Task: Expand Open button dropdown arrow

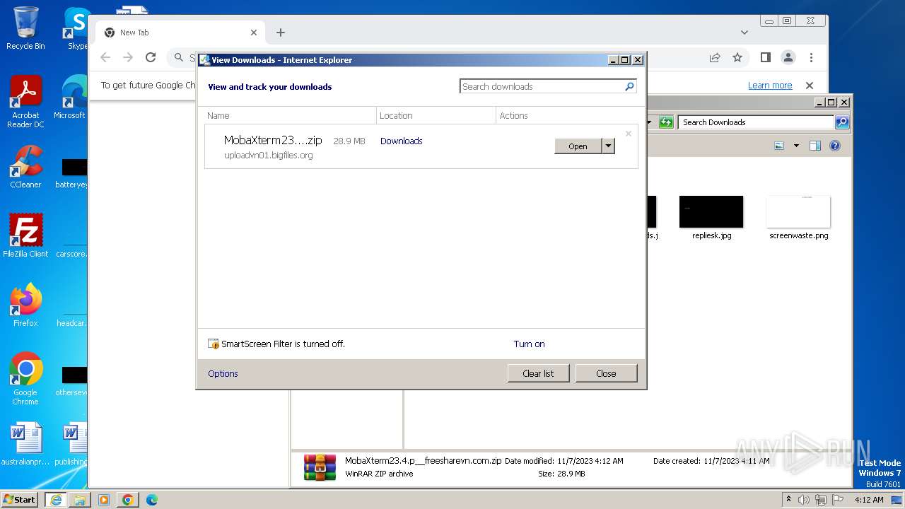Action: [x=608, y=146]
